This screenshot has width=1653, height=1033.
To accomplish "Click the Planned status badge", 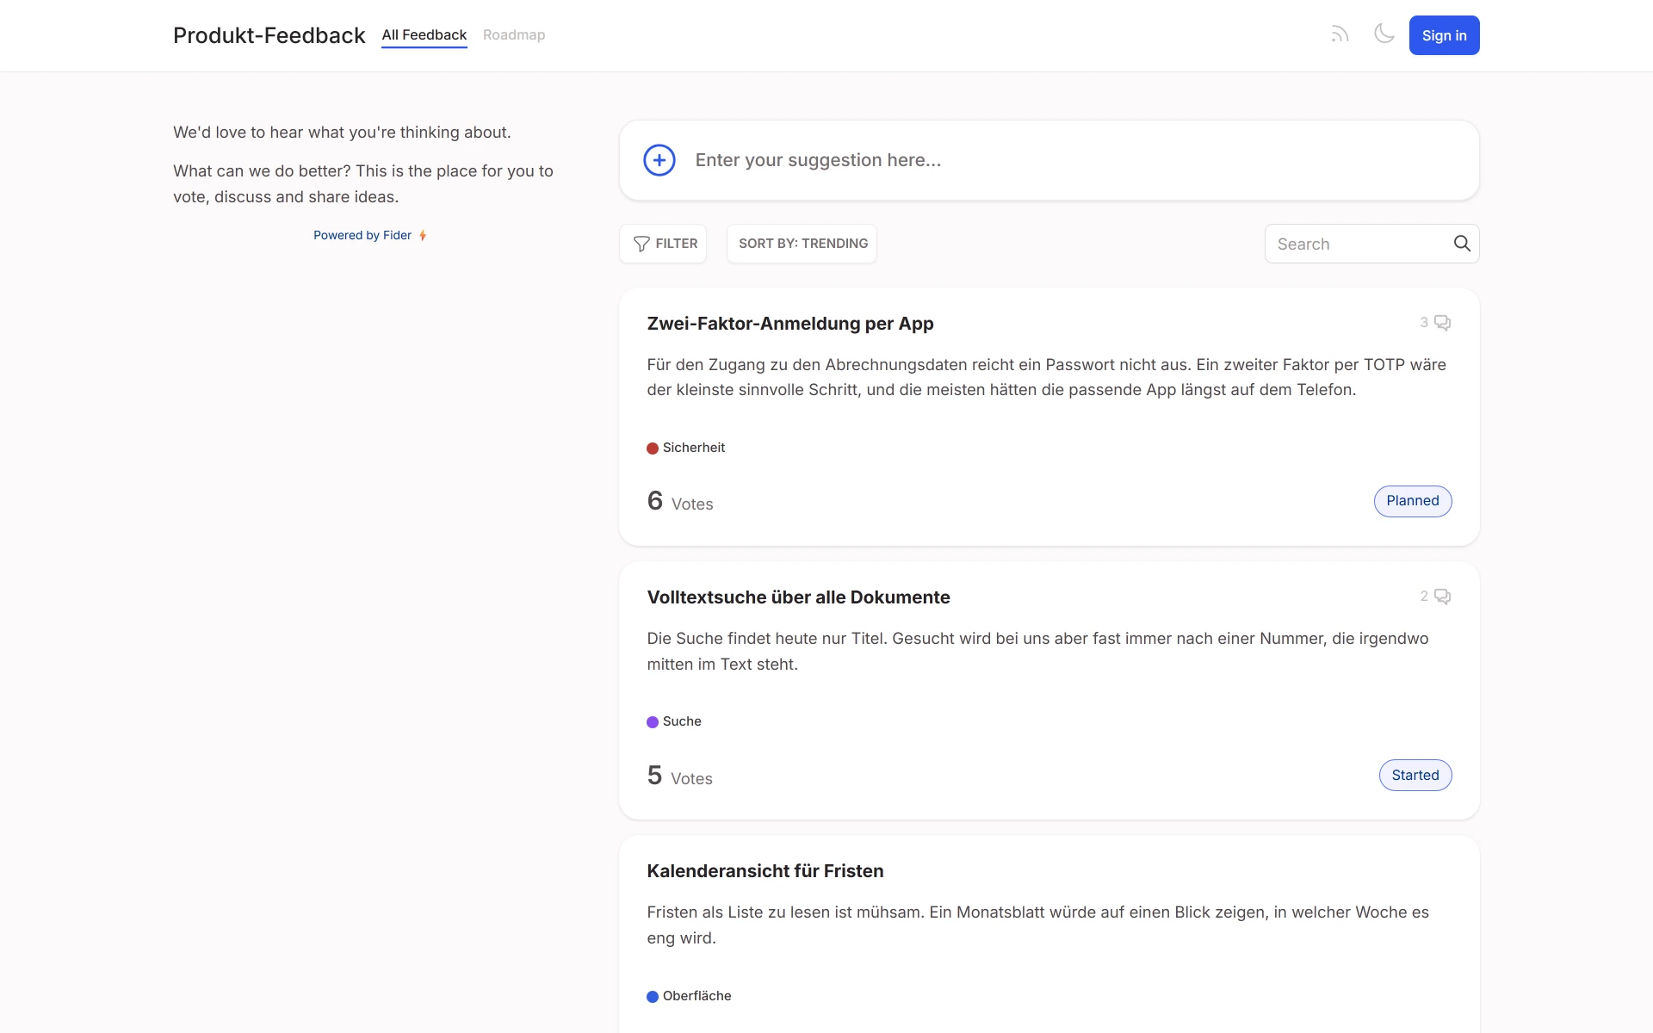I will (1413, 501).
